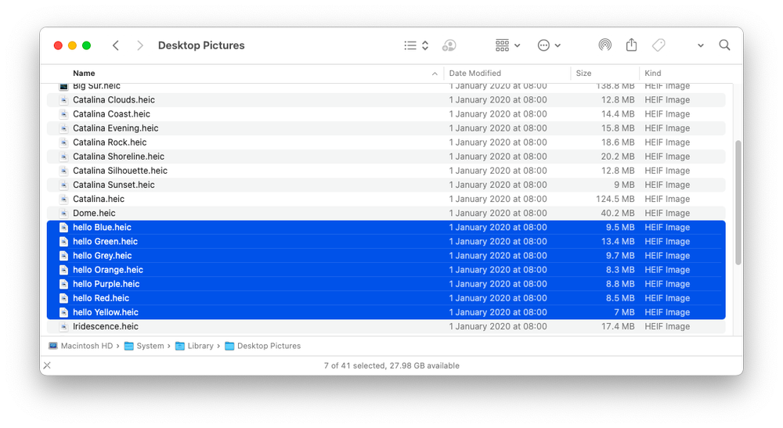Click the hello Purple.heic file
The image size is (783, 428).
[386, 284]
